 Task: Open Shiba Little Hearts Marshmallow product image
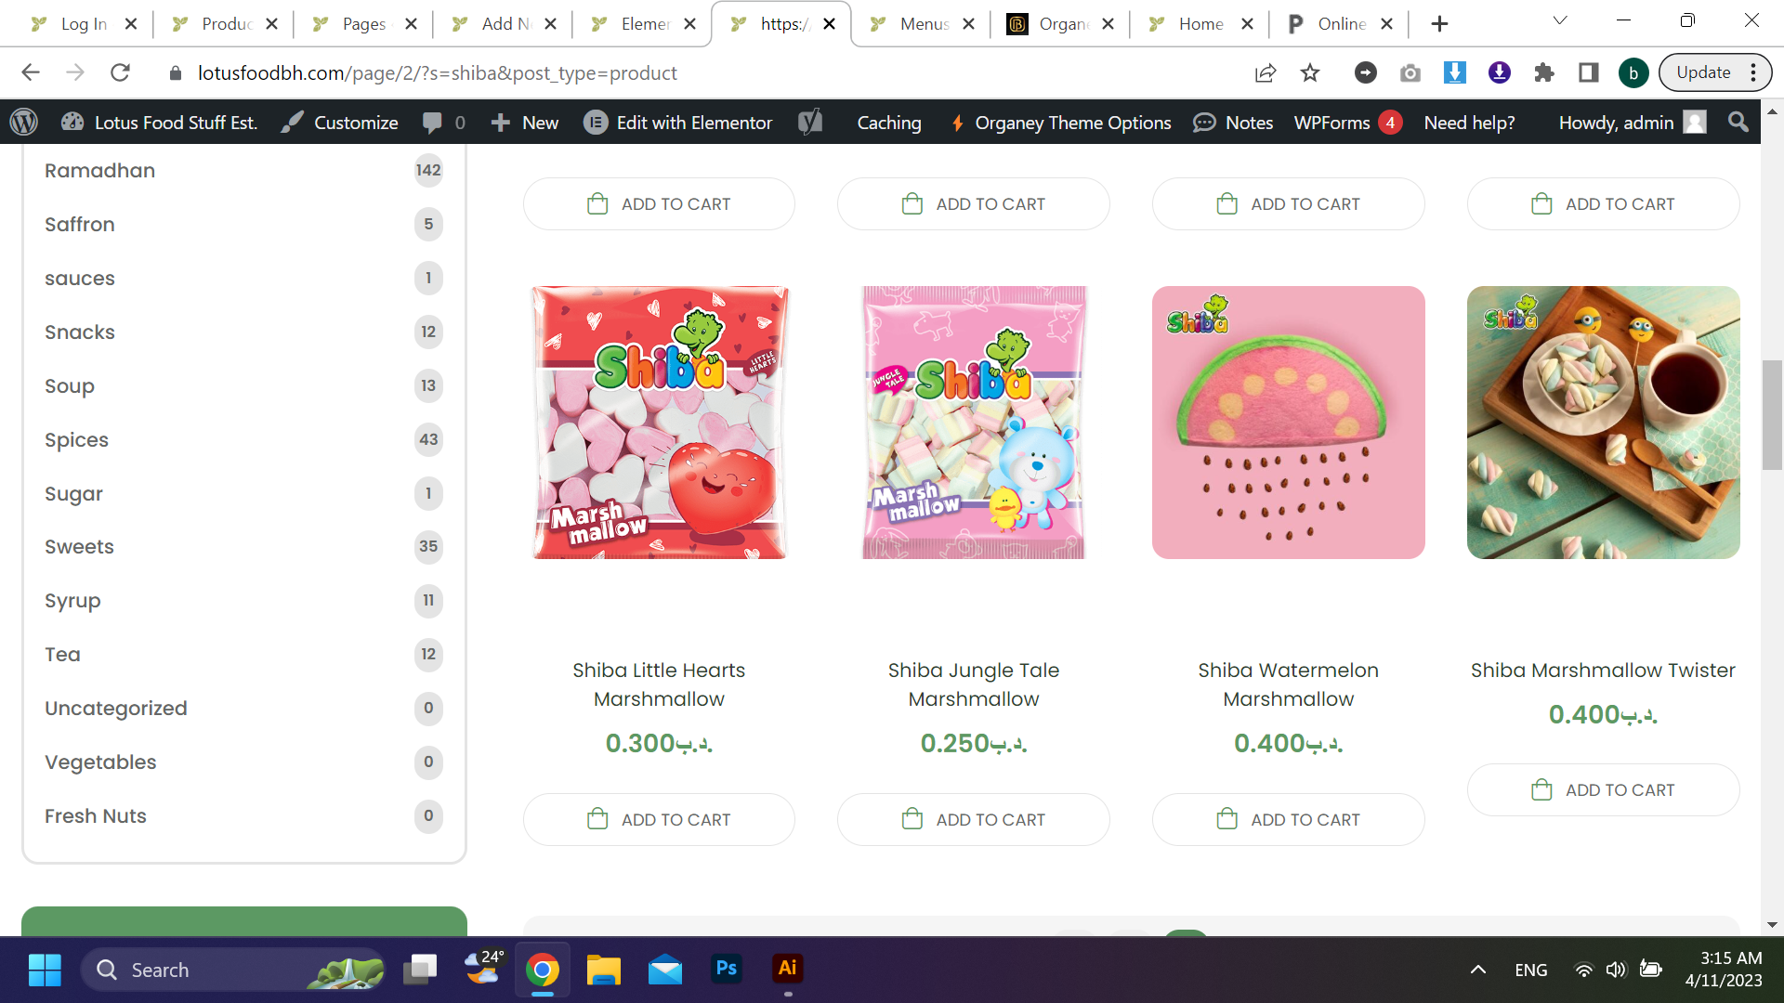(659, 423)
